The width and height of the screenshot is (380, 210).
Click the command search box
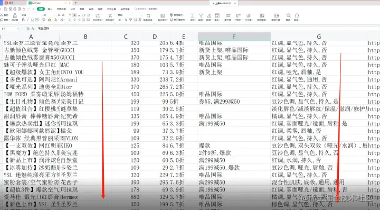(x=146, y=9)
